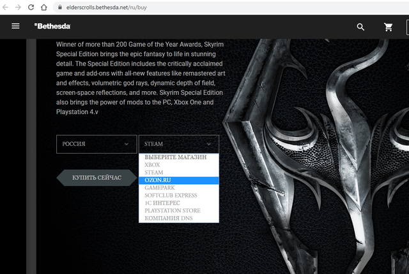Choose PlayStation Store from the store list
Viewport: 409px width, 274px height.
click(x=179, y=210)
